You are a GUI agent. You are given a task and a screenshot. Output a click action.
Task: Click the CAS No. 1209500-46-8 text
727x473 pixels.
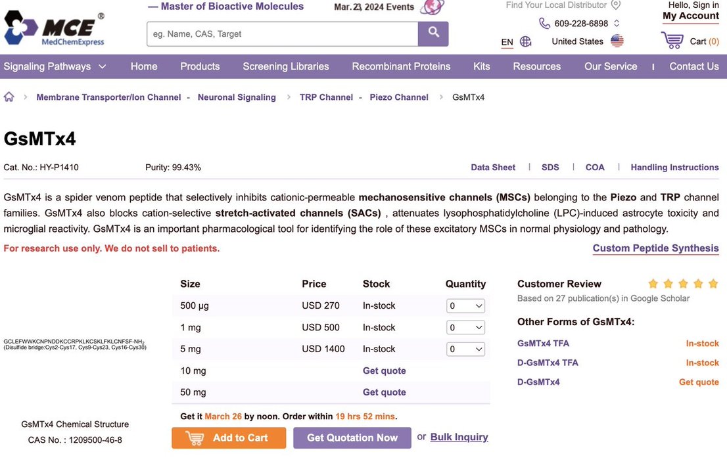tap(75, 439)
